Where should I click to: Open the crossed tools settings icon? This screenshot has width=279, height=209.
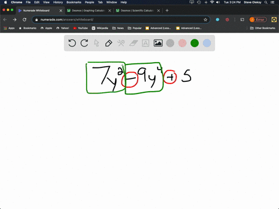(x=121, y=43)
